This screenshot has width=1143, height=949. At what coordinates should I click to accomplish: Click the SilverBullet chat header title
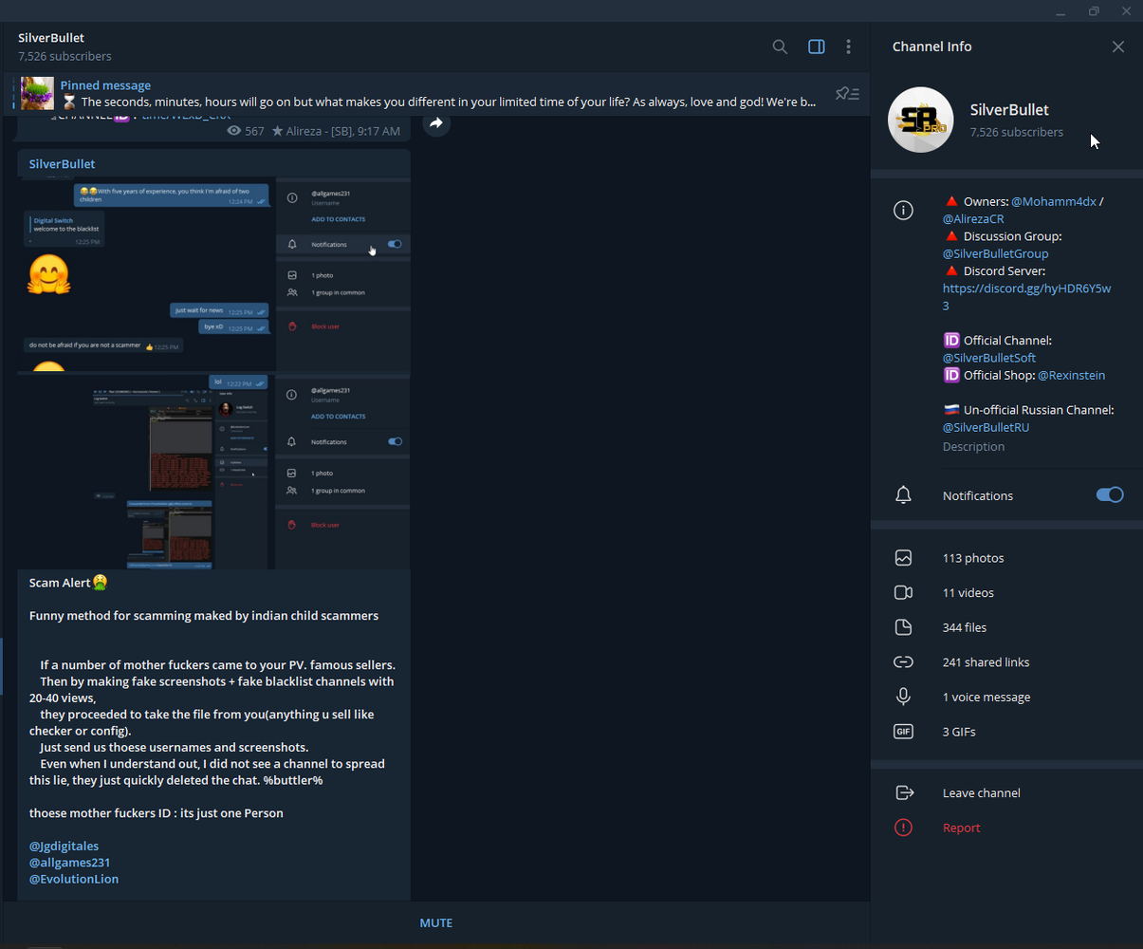click(51, 38)
